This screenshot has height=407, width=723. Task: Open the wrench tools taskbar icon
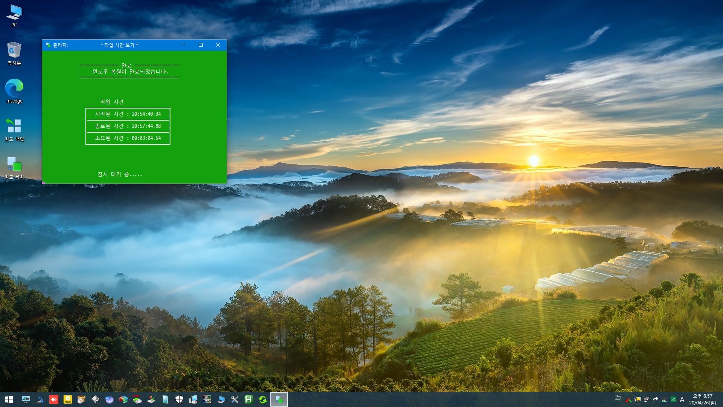(235, 399)
